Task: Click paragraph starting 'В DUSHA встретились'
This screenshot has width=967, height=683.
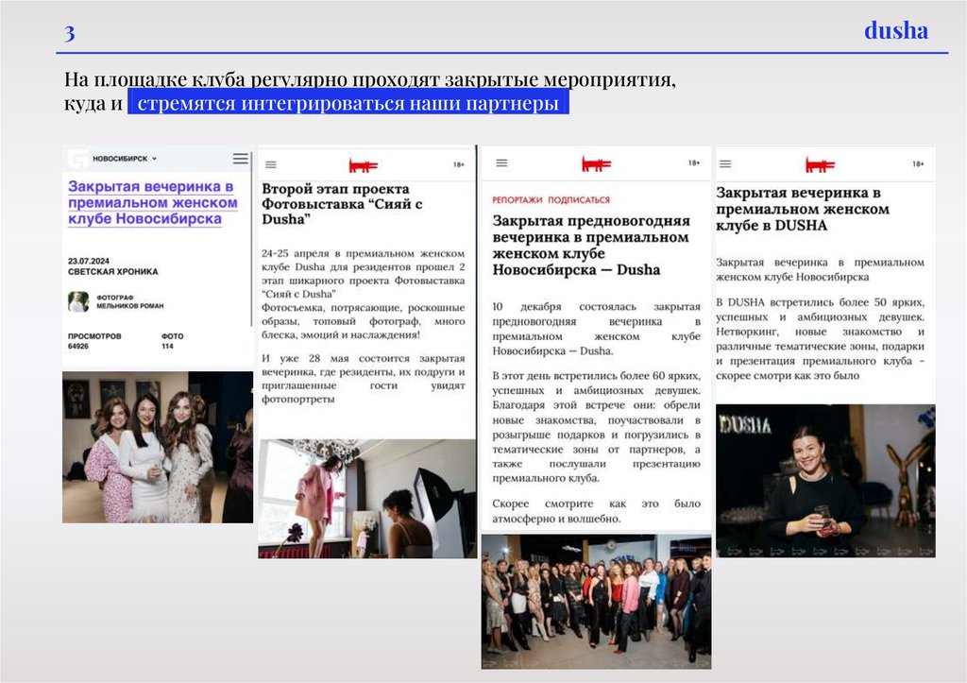Action: [x=820, y=339]
